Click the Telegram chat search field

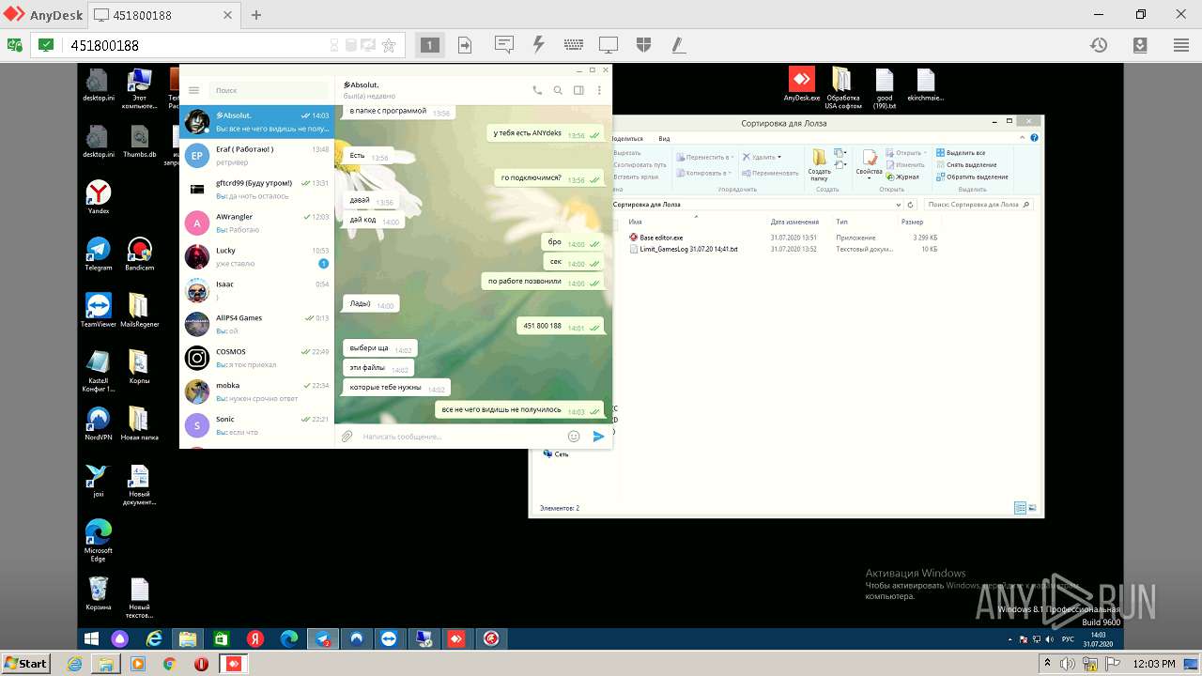coord(270,90)
